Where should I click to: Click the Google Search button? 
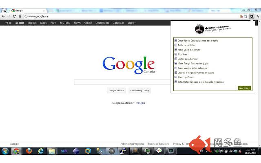point(116,90)
